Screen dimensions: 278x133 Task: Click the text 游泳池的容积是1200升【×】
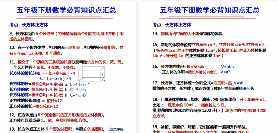(x=198, y=111)
